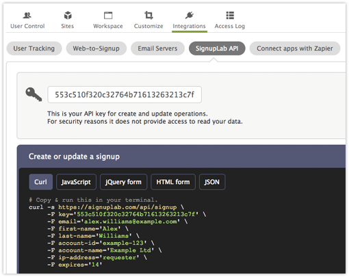Screen dimensions: 349x277
Task: Click the signuplab.com/api/signup URL in code
Action: point(118,207)
